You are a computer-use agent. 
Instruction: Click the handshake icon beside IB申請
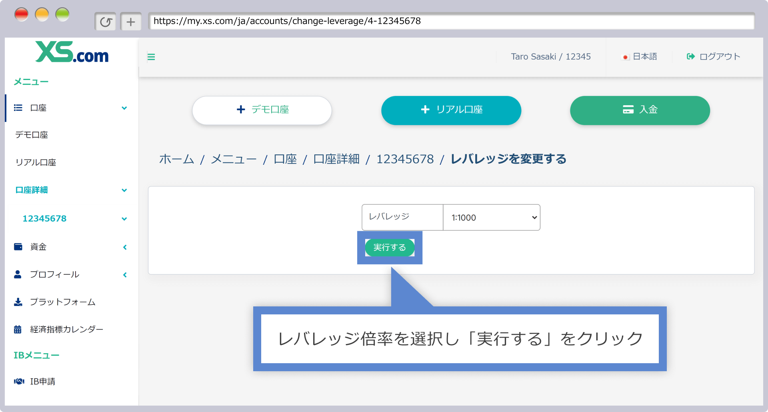click(19, 381)
